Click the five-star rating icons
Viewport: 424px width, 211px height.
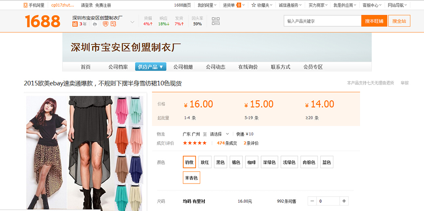click(x=195, y=143)
